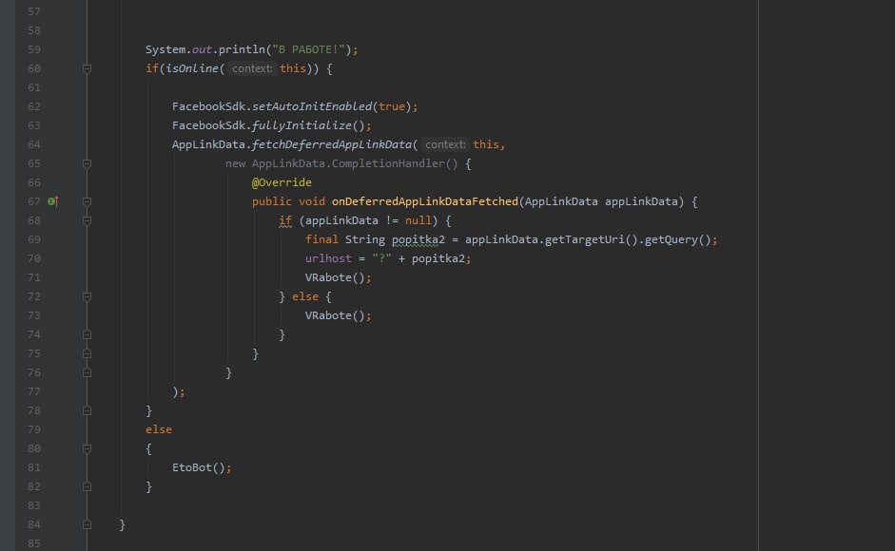Click the null keyword on line 68
895x551 pixels.
(418, 220)
